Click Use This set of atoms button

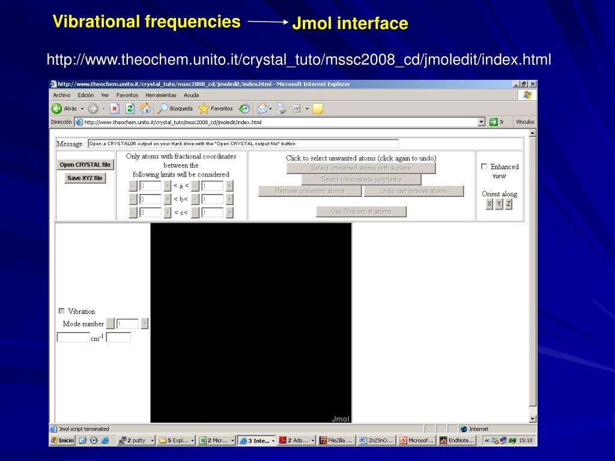(x=361, y=211)
